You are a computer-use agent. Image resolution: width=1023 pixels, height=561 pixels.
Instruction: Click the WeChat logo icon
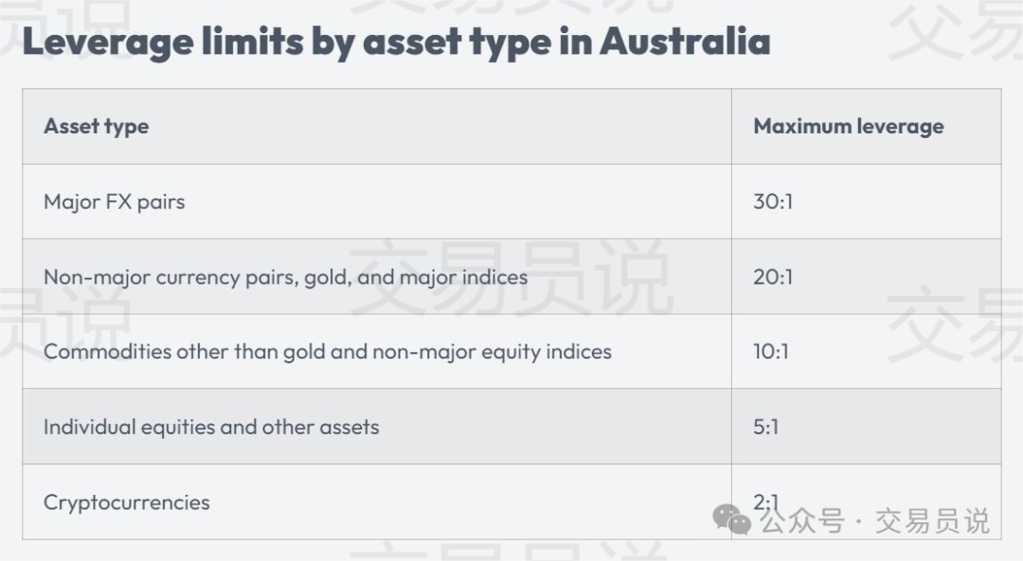coord(731,520)
